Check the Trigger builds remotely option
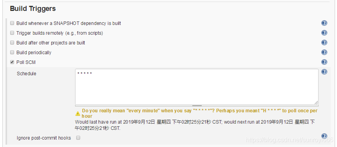Viewport: 337px width, 147px height. tap(12, 33)
